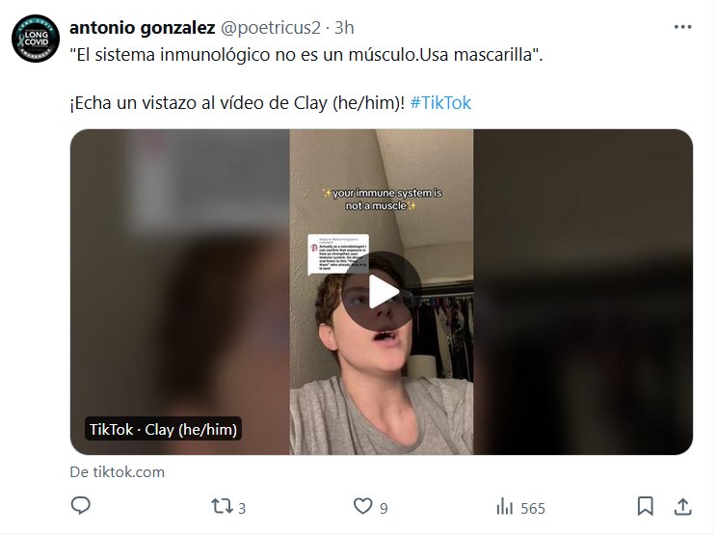Click the De tiktok.com source link
This screenshot has width=717, height=534.
coord(117,471)
